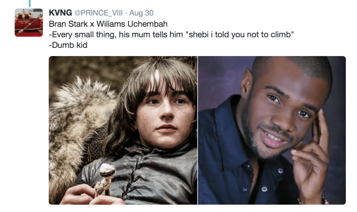Open the tweet's Aug 30 timestamp

(141, 13)
